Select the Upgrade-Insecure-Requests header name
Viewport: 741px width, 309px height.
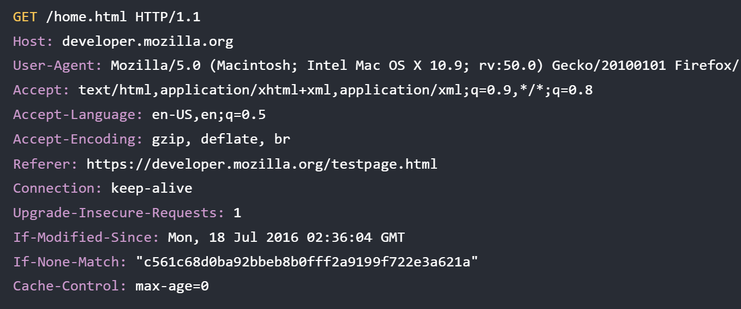coord(119,213)
